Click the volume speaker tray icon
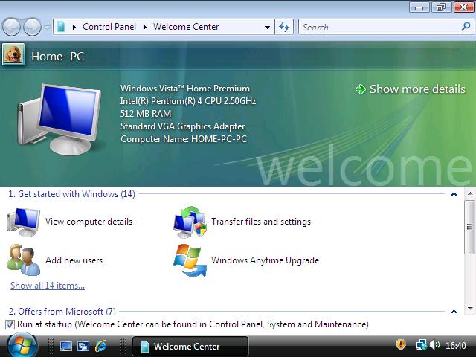The width and height of the screenshot is (476, 357). [435, 345]
